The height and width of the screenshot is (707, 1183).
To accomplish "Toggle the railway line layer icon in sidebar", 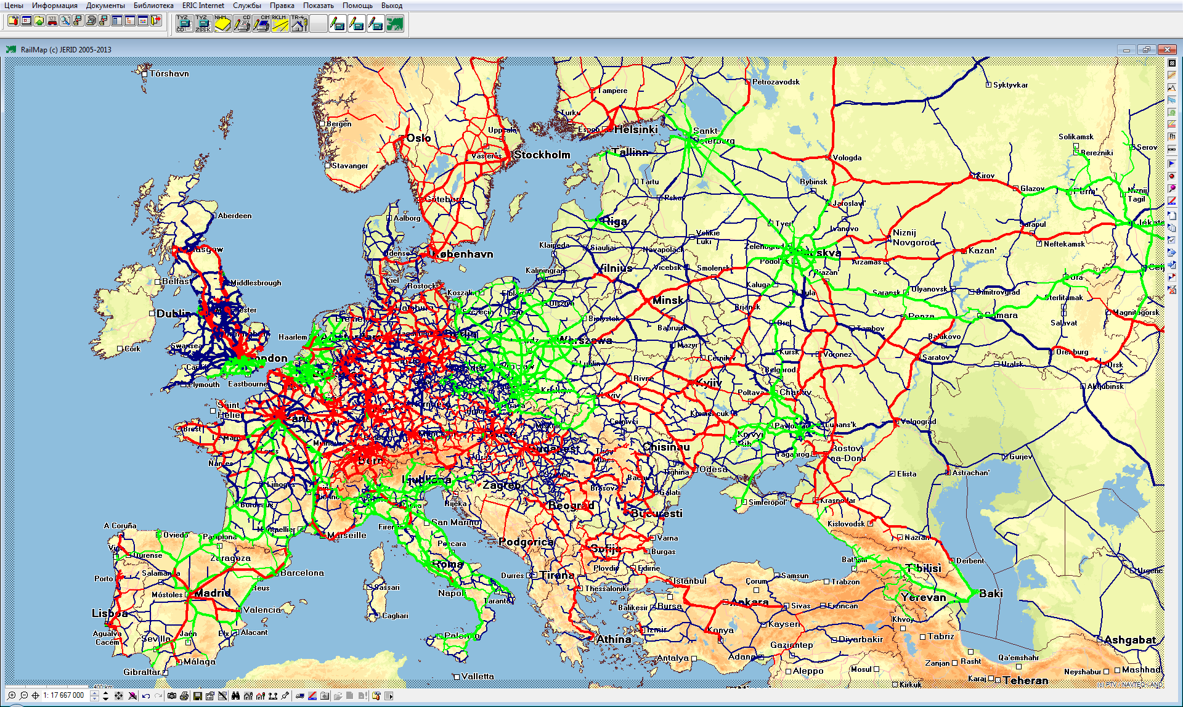I will tap(1172, 149).
